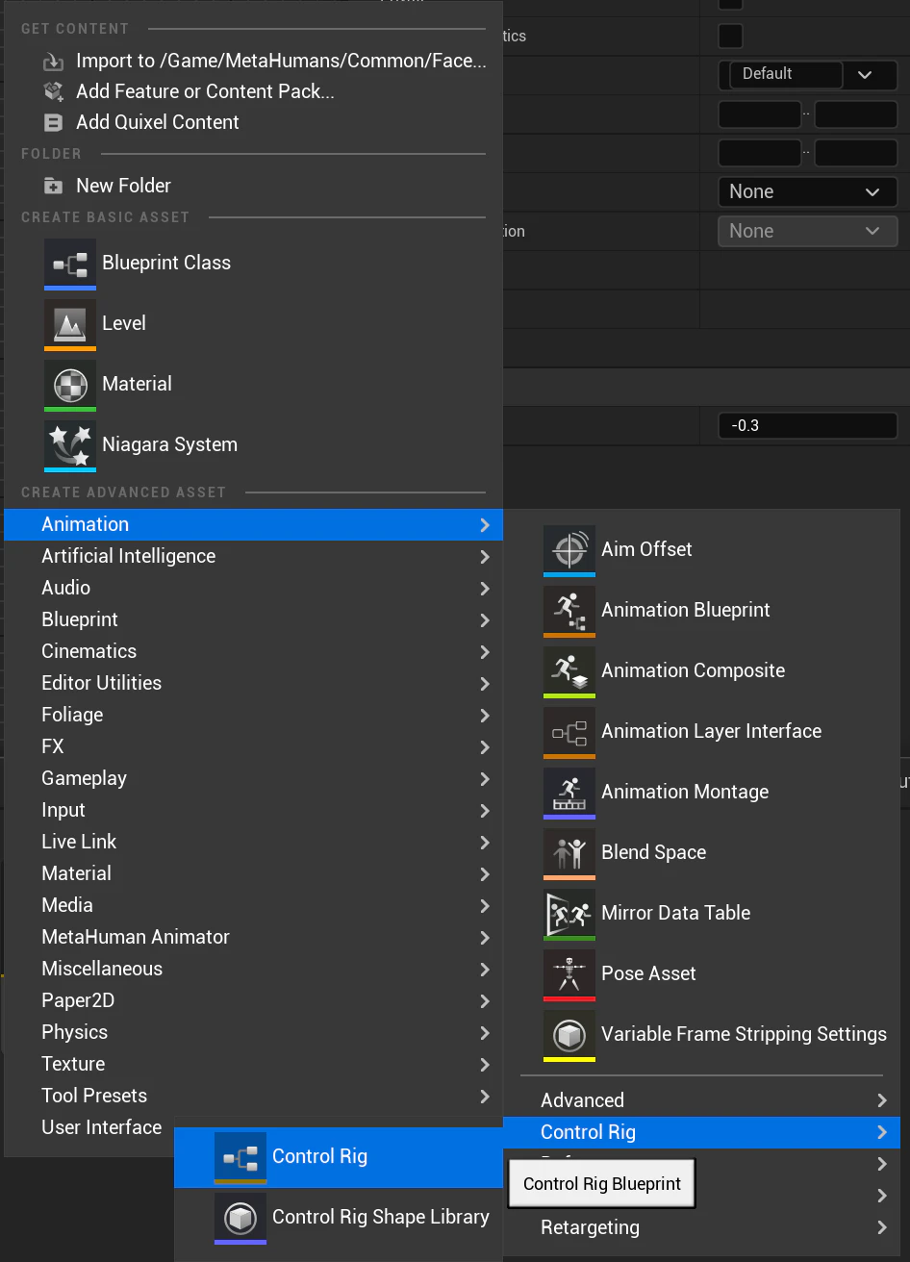This screenshot has height=1262, width=910.
Task: Expand the Artificial Intelligence submenu arrow
Action: pos(485,557)
